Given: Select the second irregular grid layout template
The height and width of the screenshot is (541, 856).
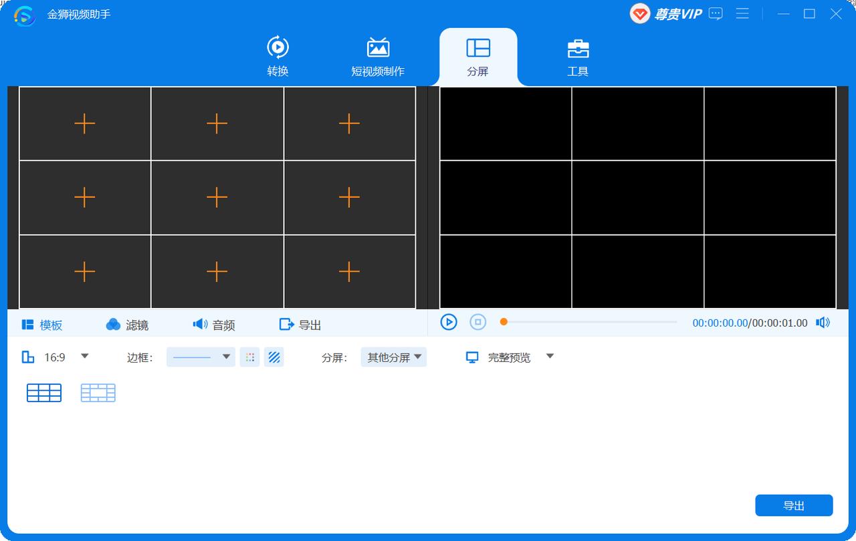Looking at the screenshot, I should [x=98, y=393].
